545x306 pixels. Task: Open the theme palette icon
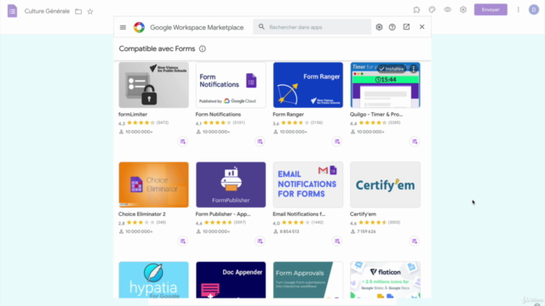[x=432, y=9]
